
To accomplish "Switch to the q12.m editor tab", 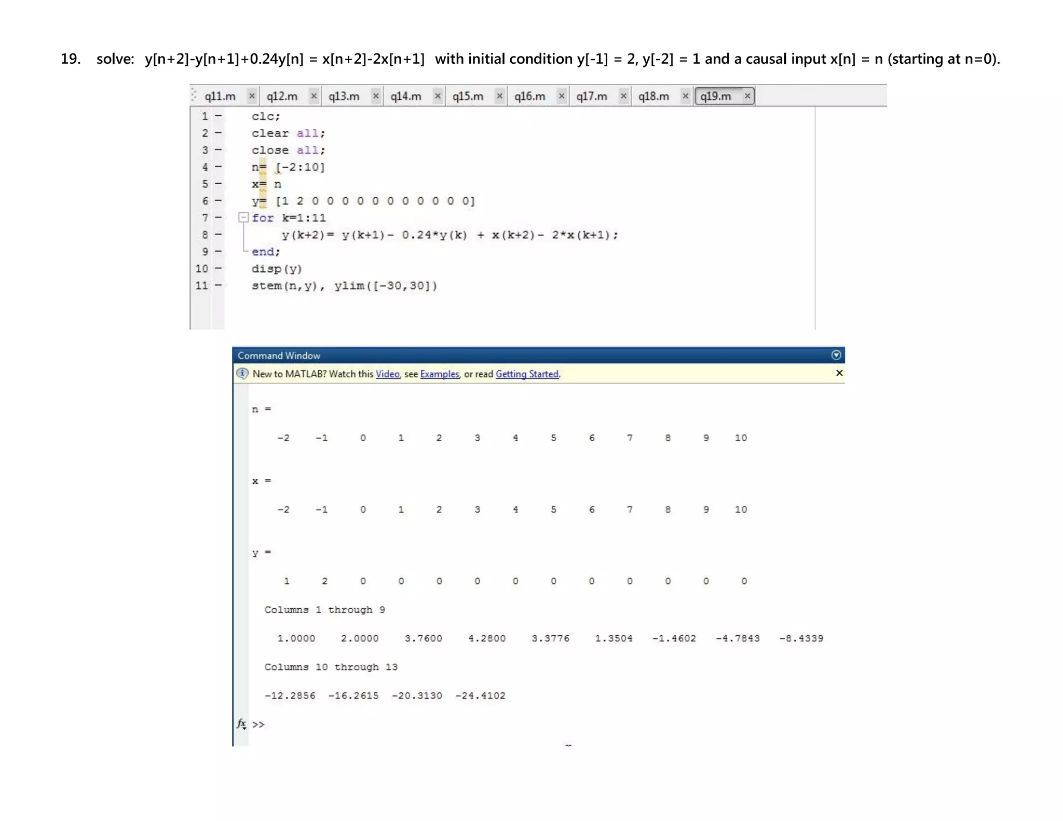I will (282, 97).
